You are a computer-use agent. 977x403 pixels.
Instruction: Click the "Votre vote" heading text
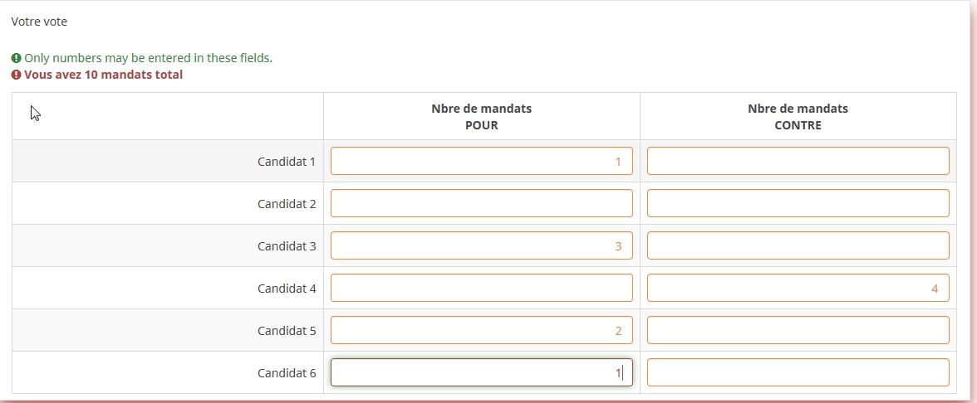(39, 22)
